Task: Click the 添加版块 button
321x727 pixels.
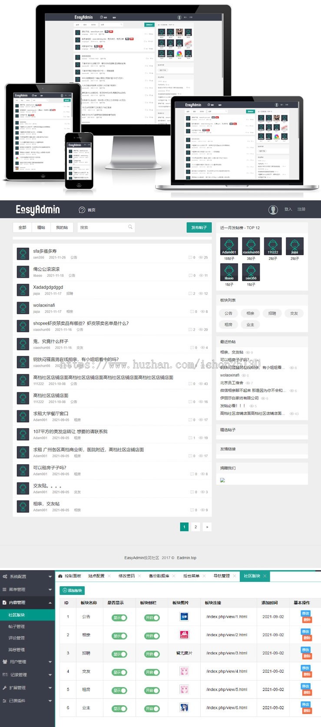Action: coord(72,590)
